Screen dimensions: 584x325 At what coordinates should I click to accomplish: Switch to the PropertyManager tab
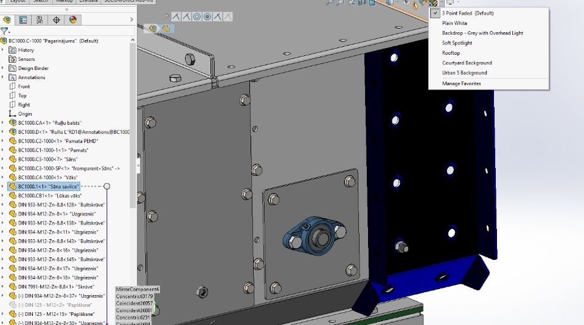click(x=23, y=19)
